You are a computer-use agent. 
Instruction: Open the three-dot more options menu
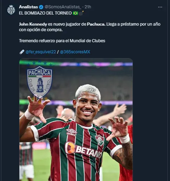coord(160,7)
